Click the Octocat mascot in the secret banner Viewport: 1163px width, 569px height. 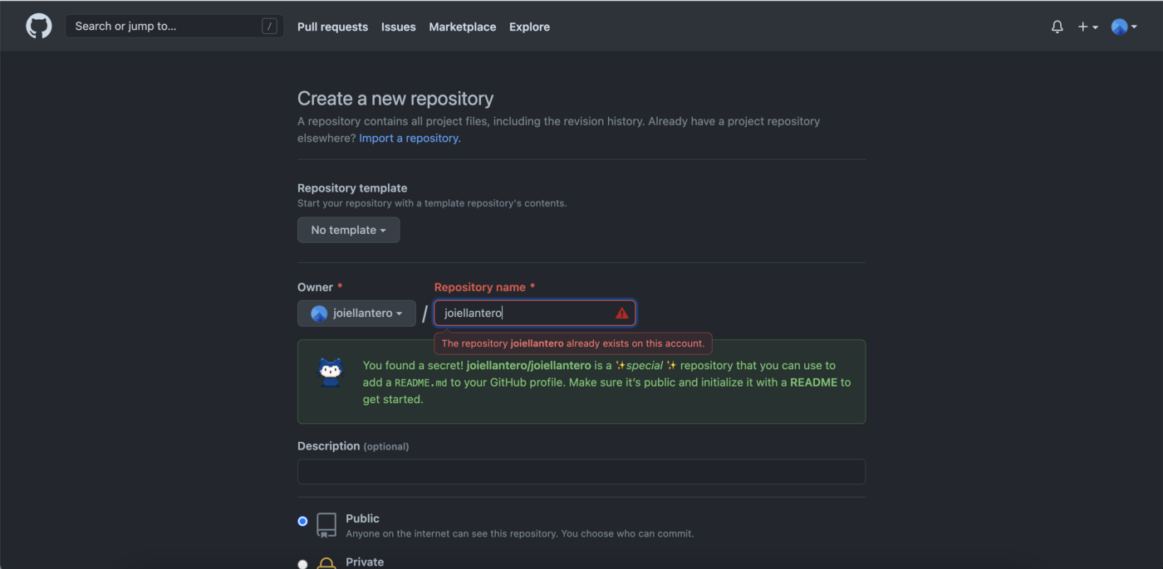(330, 372)
